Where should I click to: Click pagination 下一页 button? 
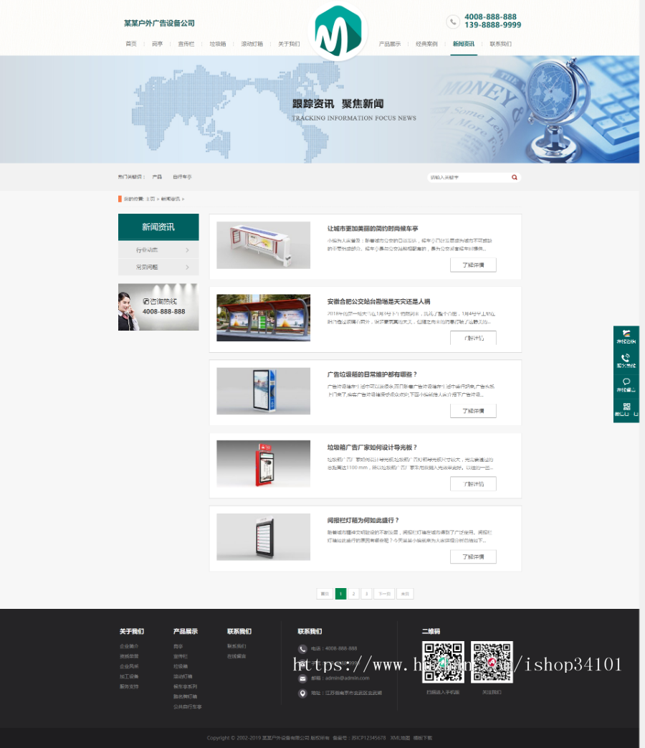click(384, 594)
